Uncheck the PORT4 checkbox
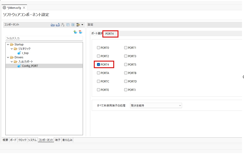The width and height of the screenshot is (244, 154). point(98,65)
